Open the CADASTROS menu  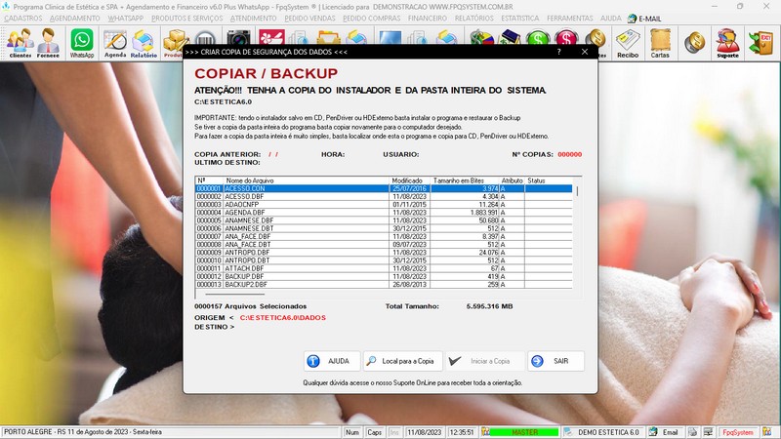(x=22, y=19)
